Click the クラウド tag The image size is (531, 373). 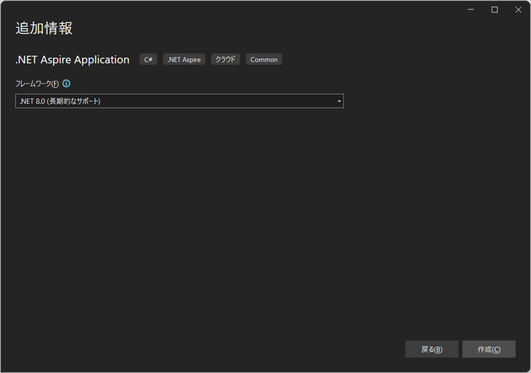click(225, 59)
